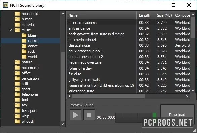Select 'fur elise' track
Viewport: 197px width, 133px height.
pyautogui.click(x=128, y=74)
